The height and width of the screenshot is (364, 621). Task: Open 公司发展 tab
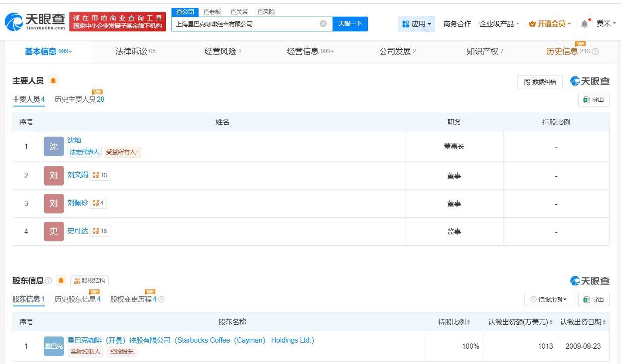pyautogui.click(x=398, y=52)
